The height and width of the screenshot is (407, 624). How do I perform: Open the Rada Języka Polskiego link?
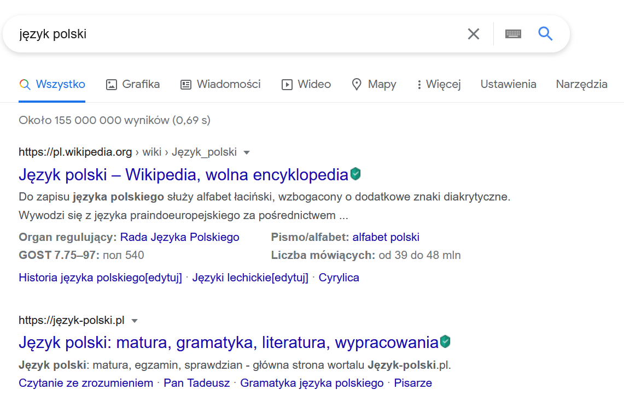point(180,237)
